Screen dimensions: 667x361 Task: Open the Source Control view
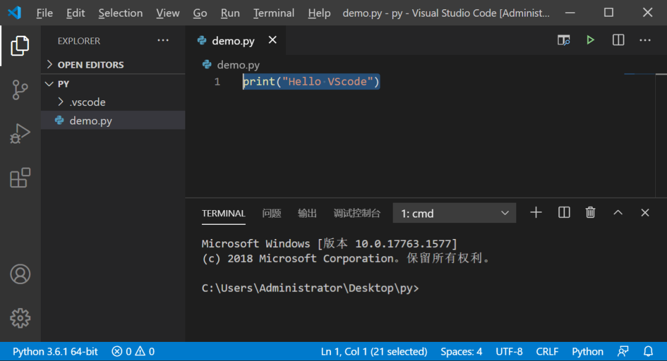20,90
